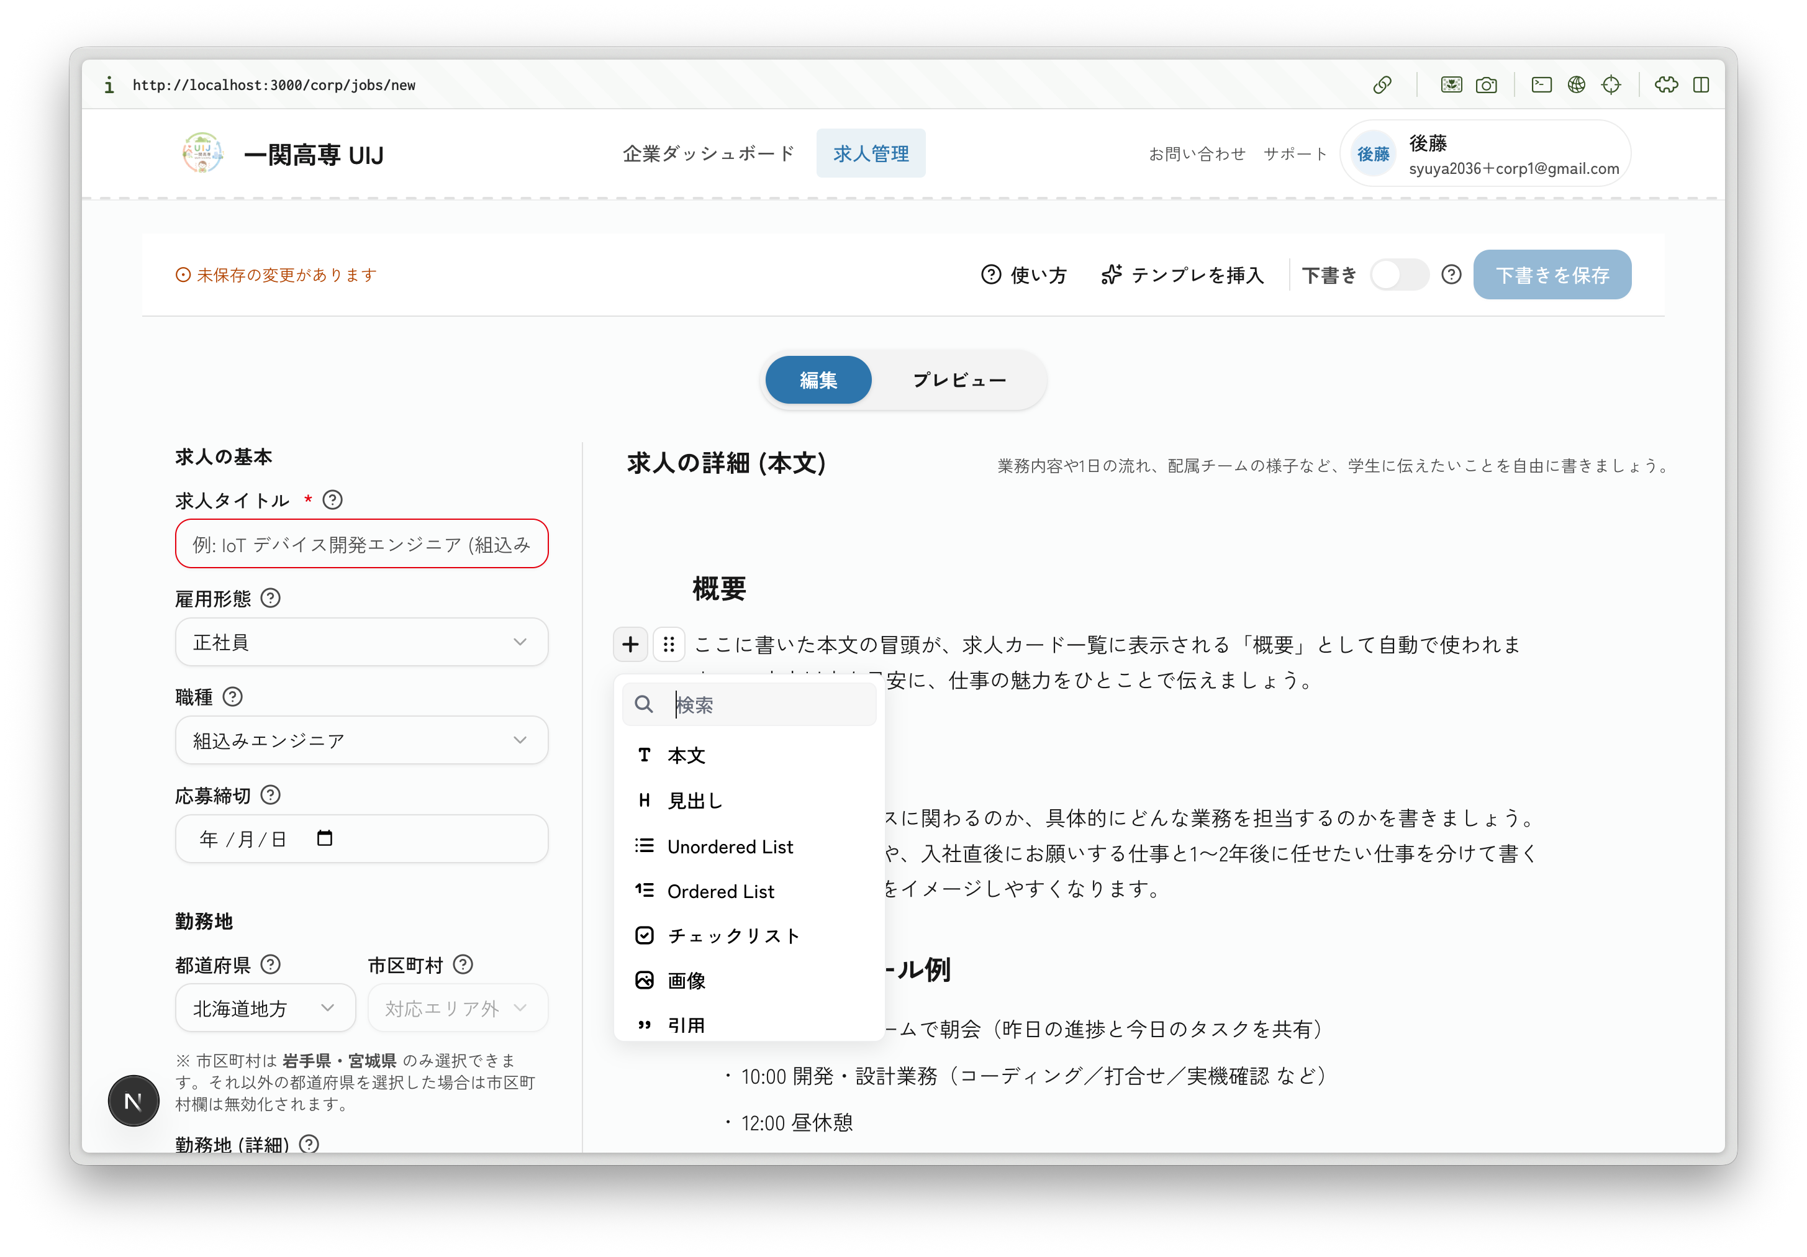Click help icon next to 都道府県
This screenshot has height=1257, width=1807.
tap(271, 964)
